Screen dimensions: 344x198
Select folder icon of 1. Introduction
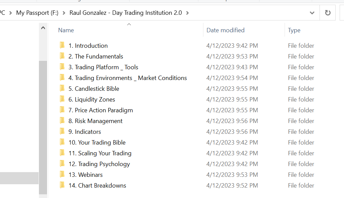[x=62, y=45]
